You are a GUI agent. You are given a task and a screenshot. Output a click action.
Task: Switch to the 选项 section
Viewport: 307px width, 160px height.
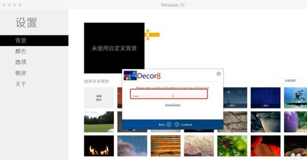tap(21, 62)
